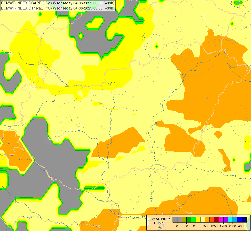Viewport: 251px width, 231px height.
Task: Click the orange-red legend swatch
Action: tap(212, 219)
